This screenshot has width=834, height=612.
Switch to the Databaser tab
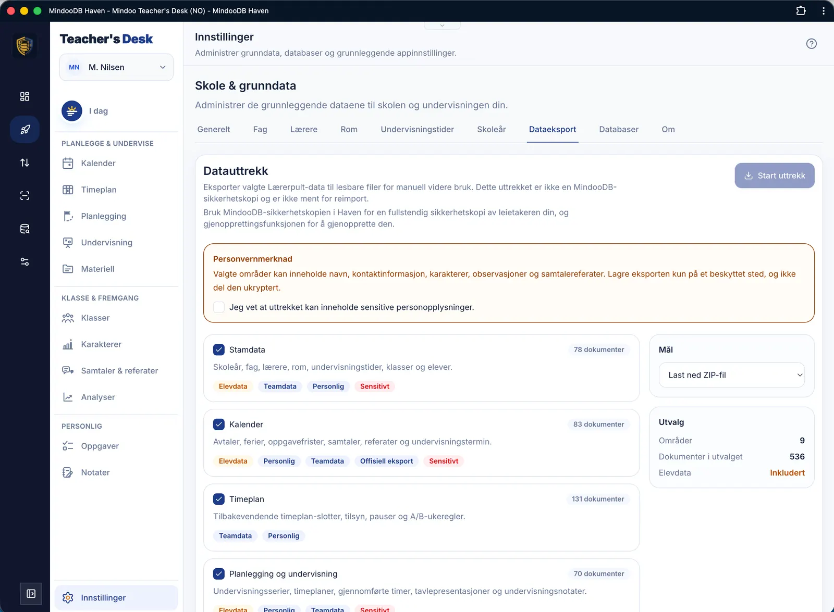point(619,129)
